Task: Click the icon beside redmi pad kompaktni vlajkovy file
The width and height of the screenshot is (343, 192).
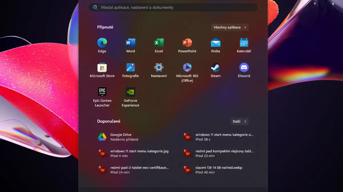Action: pyautogui.click(x=187, y=153)
